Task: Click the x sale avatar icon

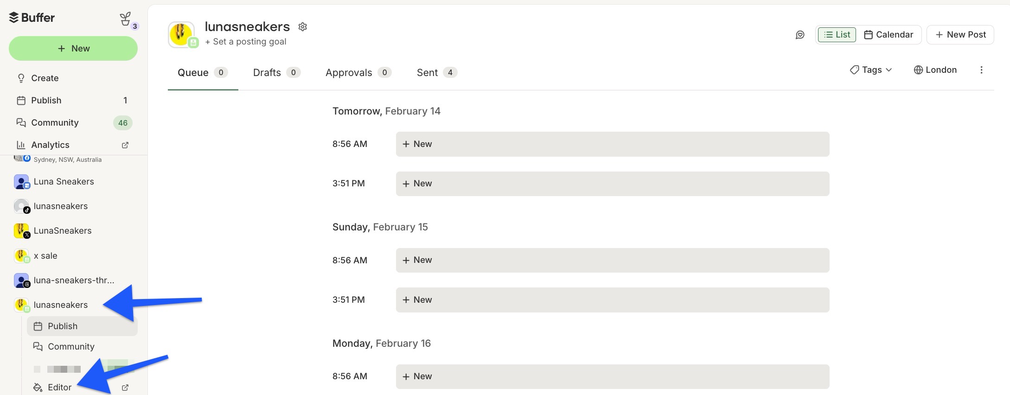Action: click(21, 256)
